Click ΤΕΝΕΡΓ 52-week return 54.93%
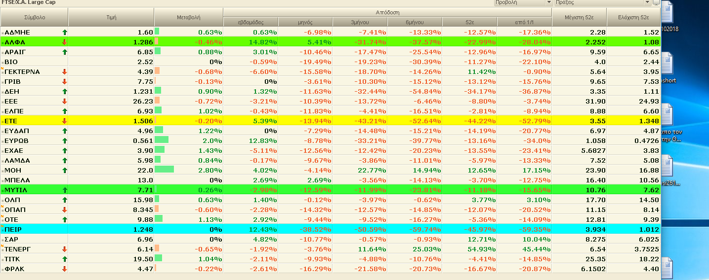This screenshot has height=280, width=709. tap(482, 249)
